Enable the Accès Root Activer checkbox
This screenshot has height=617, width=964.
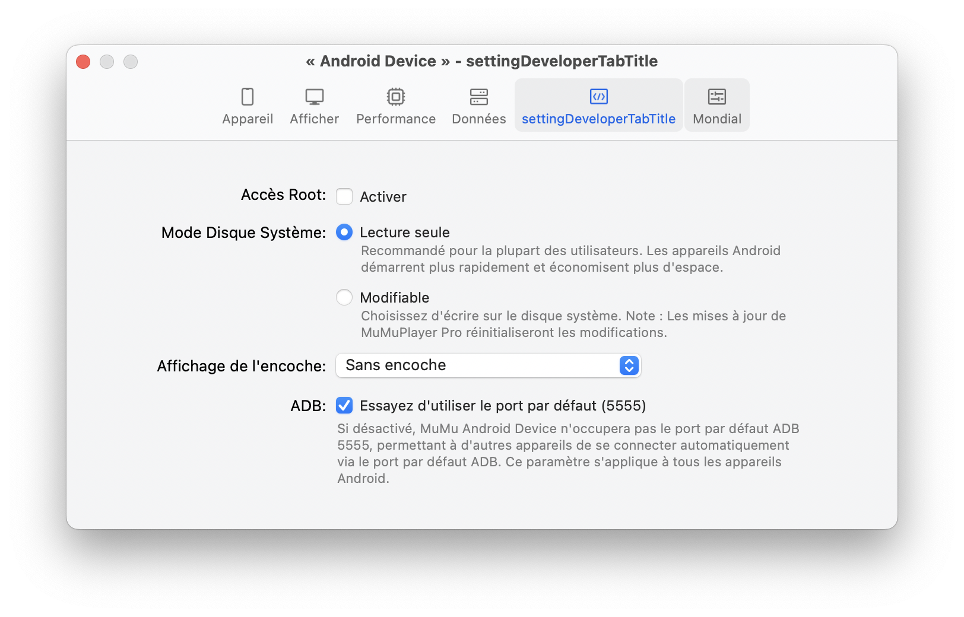pyautogui.click(x=344, y=196)
